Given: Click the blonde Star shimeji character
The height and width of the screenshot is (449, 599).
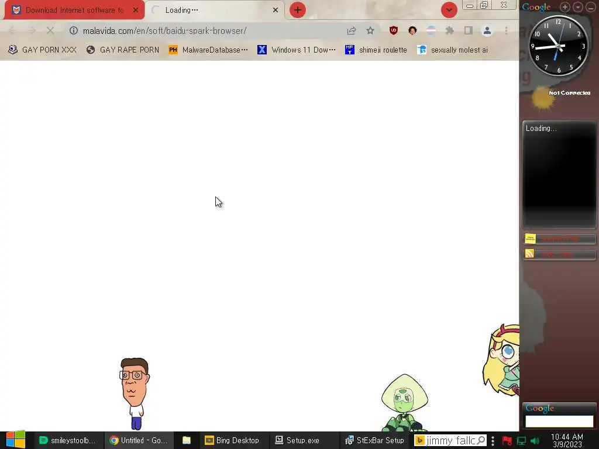Looking at the screenshot, I should (x=501, y=360).
